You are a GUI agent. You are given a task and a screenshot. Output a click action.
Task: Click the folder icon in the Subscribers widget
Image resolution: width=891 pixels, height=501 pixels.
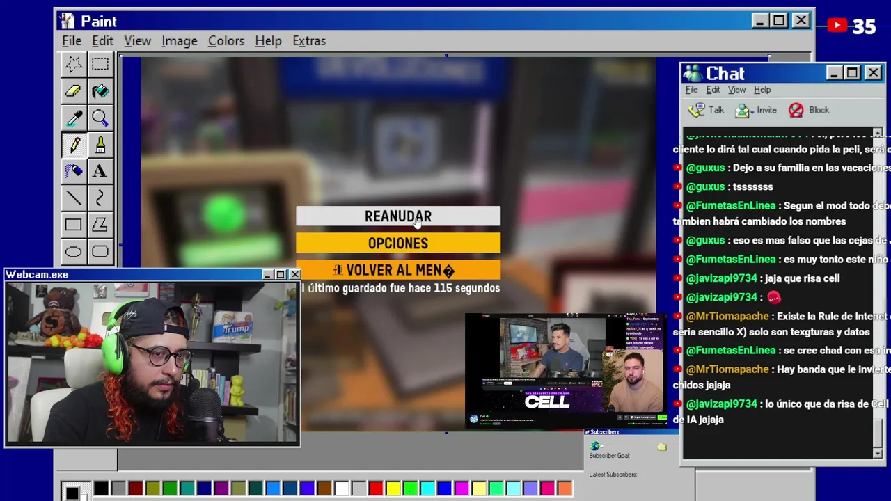(662, 447)
